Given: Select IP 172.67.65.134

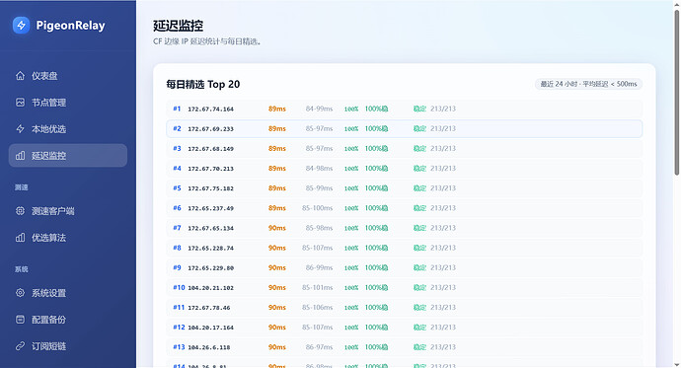Looking at the screenshot, I should [x=210, y=228].
